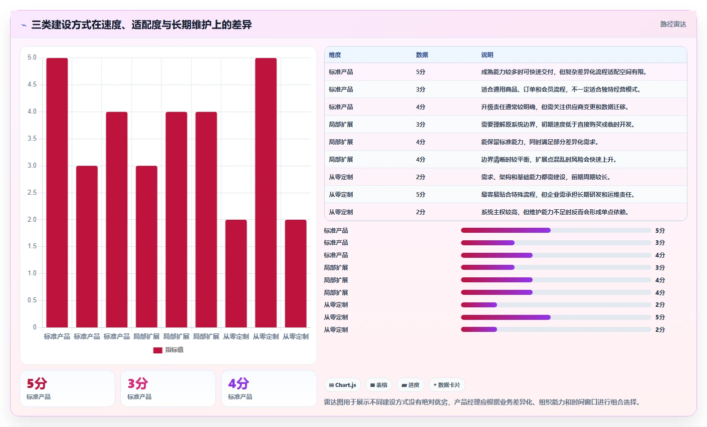Select the row 边界清晰时较平衡
Viewport: 707px width, 427px height.
click(x=506, y=159)
